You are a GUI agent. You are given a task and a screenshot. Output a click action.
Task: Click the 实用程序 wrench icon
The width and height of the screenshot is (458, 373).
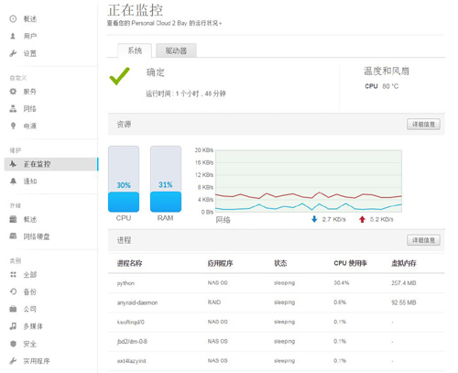(13, 361)
